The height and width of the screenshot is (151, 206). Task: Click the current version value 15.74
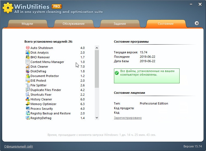pyautogui.click(x=143, y=52)
